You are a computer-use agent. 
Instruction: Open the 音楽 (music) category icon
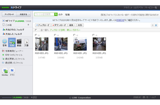[5, 43]
